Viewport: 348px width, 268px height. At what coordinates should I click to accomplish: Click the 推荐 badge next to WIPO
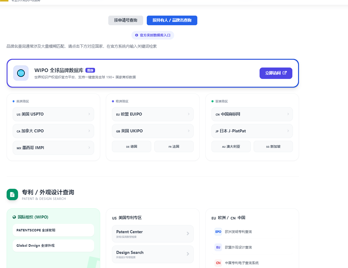(90, 70)
